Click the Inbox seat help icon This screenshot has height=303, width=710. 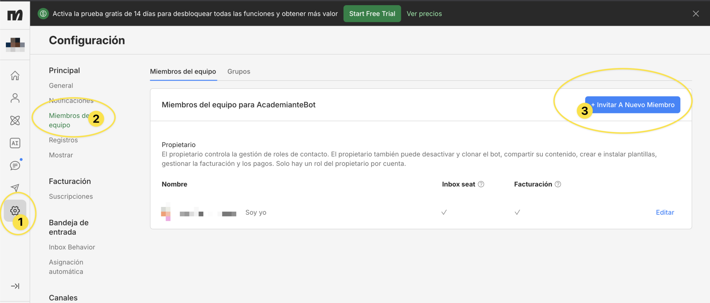pos(481,184)
